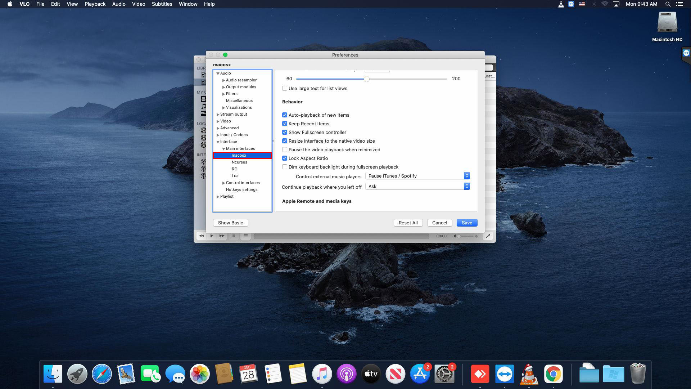691x389 pixels.
Task: Open News app in the Dock
Action: [x=396, y=374]
